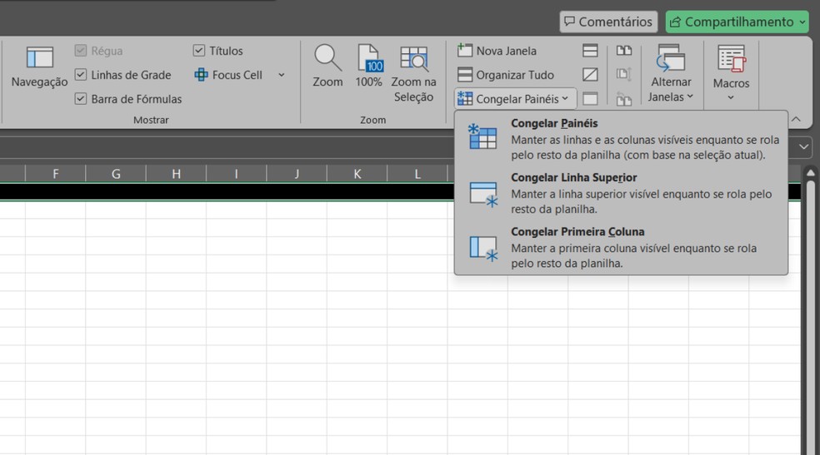The height and width of the screenshot is (455, 820).
Task: Toggle the Títulos checkbox
Action: (x=199, y=51)
